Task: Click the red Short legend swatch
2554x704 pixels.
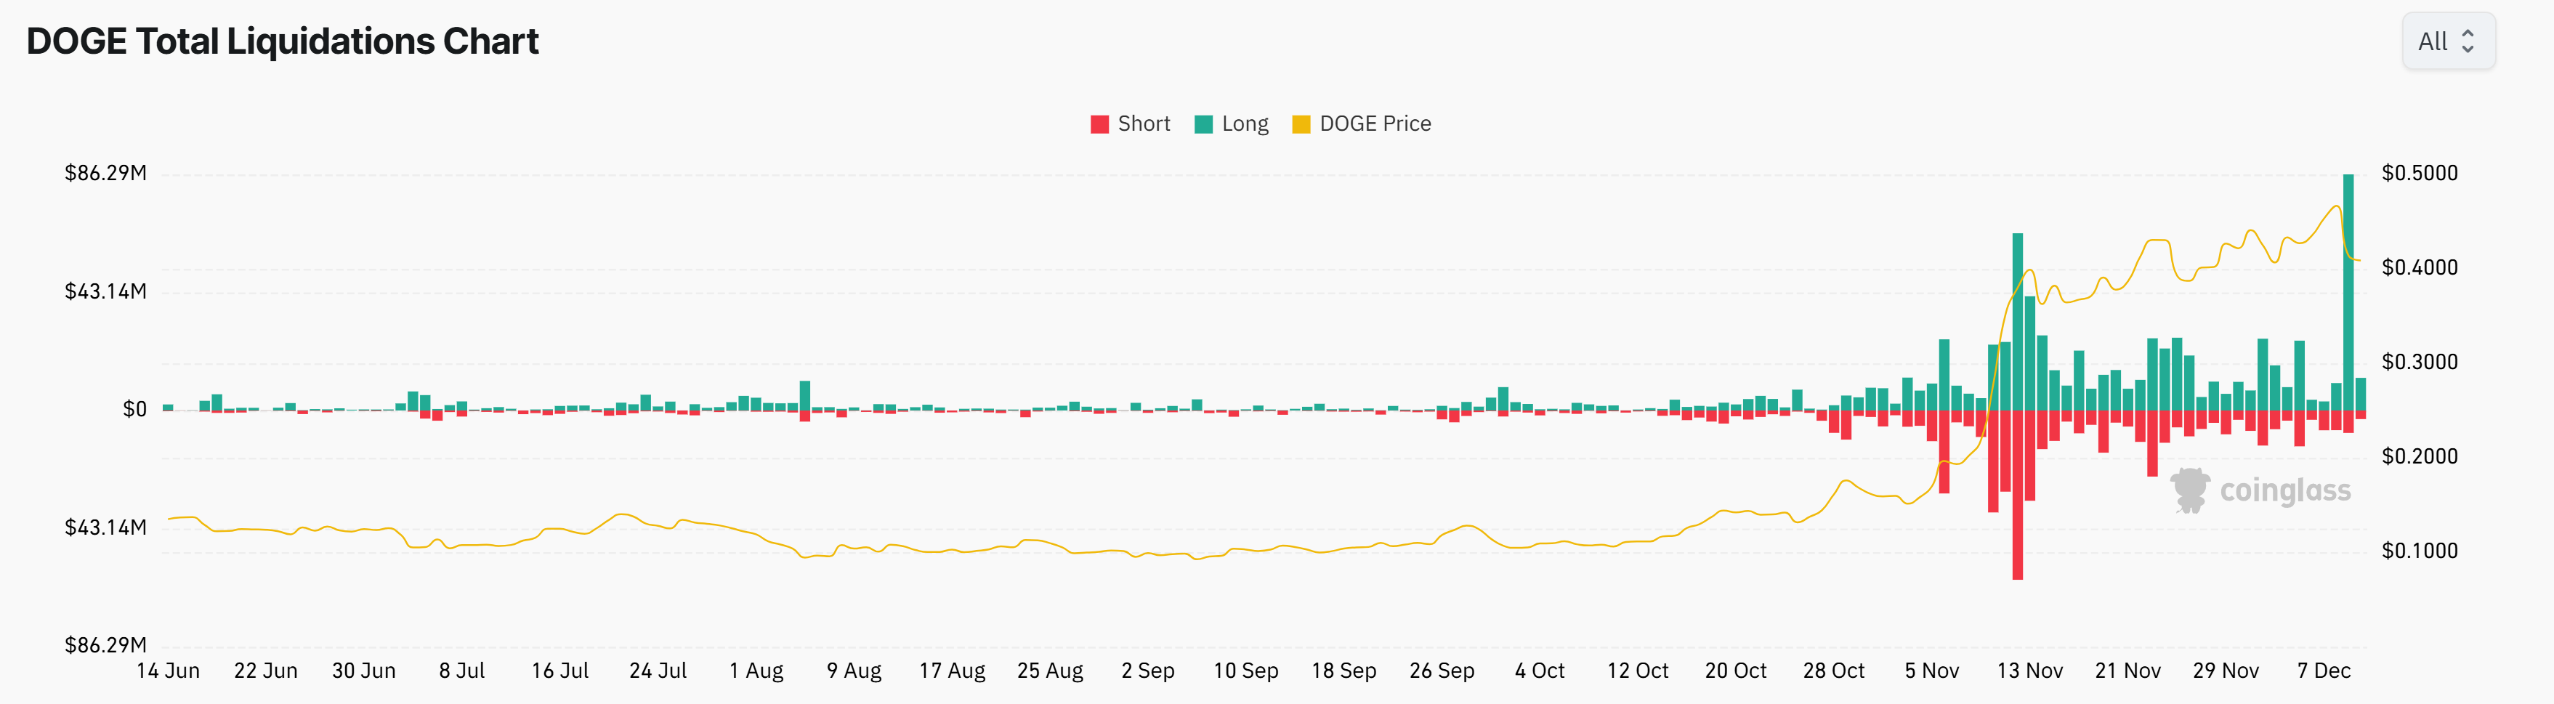Action: point(1099,124)
